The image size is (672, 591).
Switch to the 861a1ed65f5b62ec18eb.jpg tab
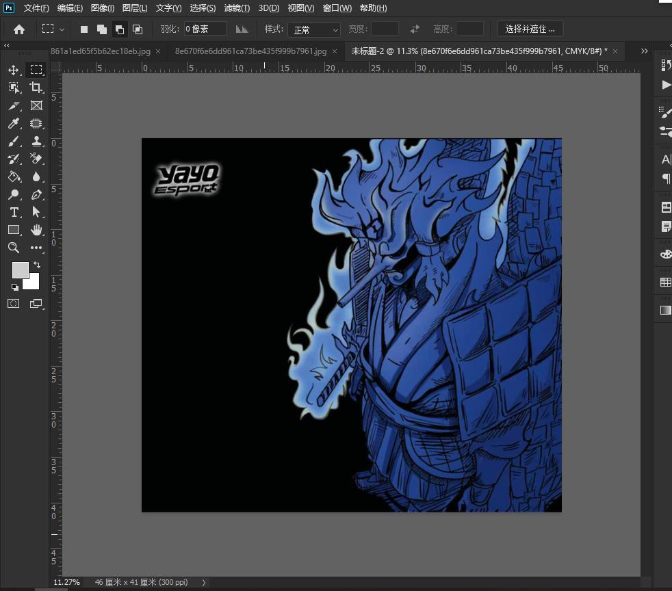click(101, 51)
